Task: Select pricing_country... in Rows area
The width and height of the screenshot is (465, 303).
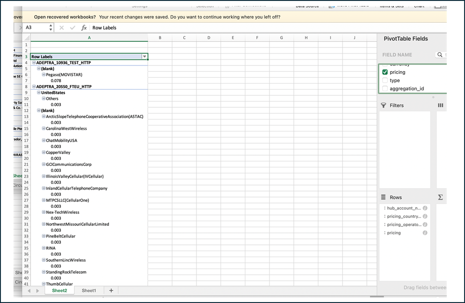Action: pyautogui.click(x=405, y=216)
